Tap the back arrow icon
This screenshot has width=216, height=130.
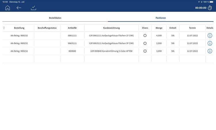tap(19, 8)
